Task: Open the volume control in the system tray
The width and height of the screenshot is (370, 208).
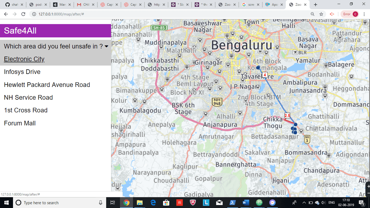Action: (x=323, y=203)
